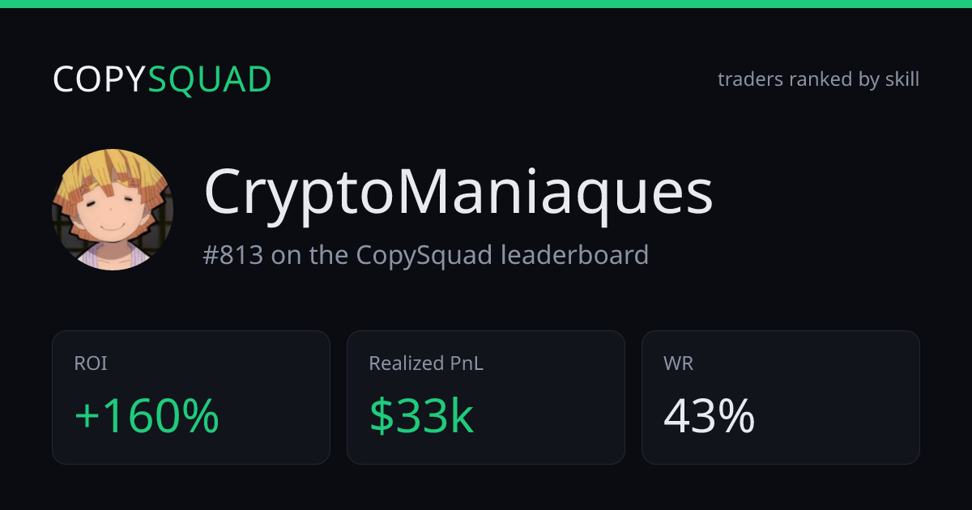972x510 pixels.
Task: Select the ROI stat card
Action: (x=191, y=397)
